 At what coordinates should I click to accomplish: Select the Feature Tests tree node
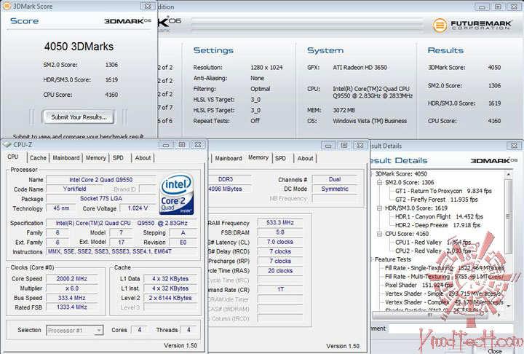(x=393, y=259)
